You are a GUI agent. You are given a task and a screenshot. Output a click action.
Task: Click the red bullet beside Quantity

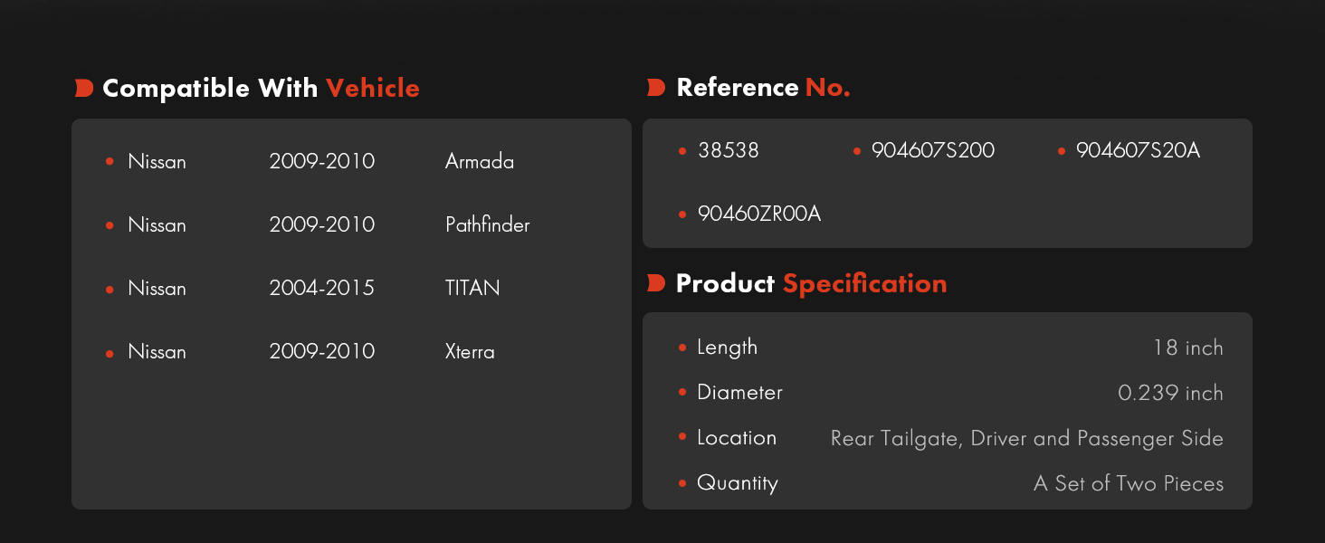pyautogui.click(x=682, y=483)
